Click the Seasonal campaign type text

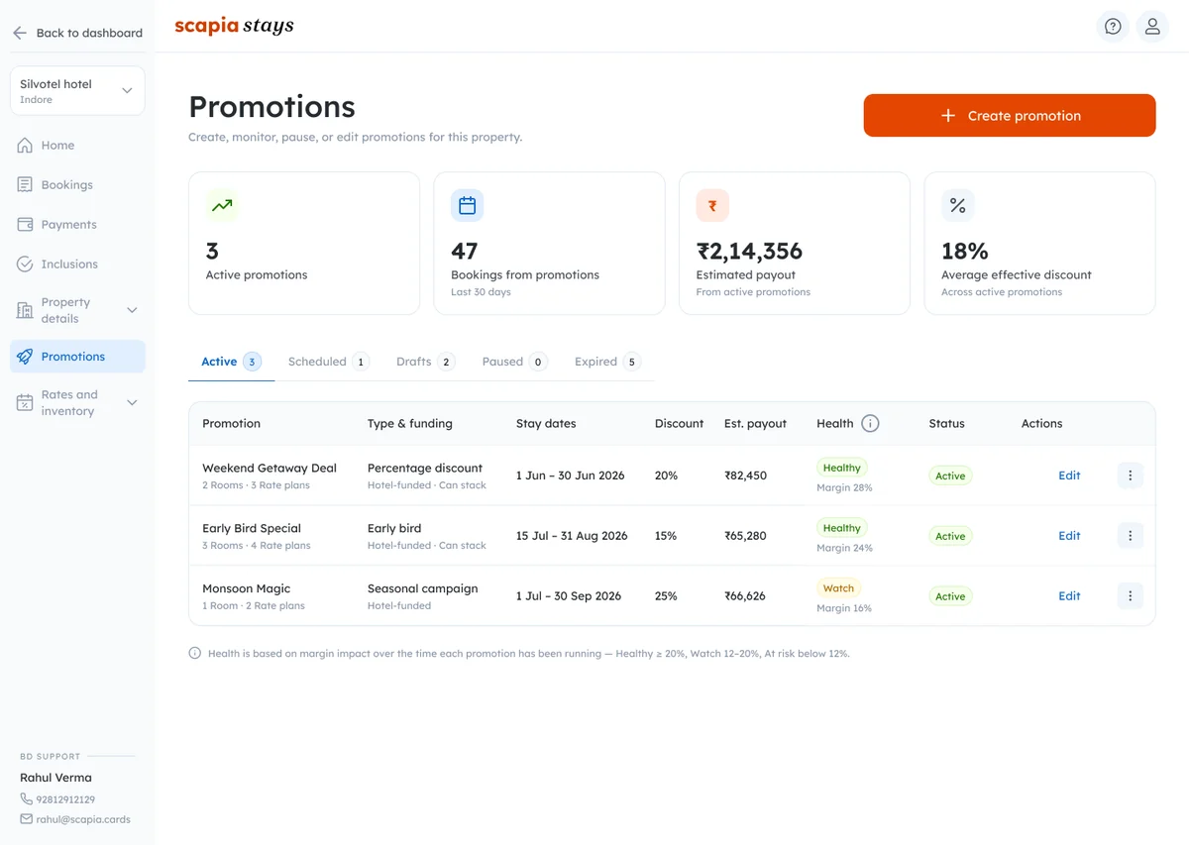coord(423,588)
